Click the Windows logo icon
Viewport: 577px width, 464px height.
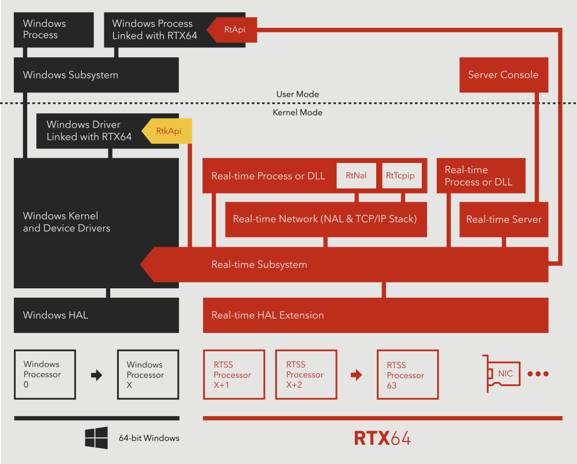coord(96,438)
